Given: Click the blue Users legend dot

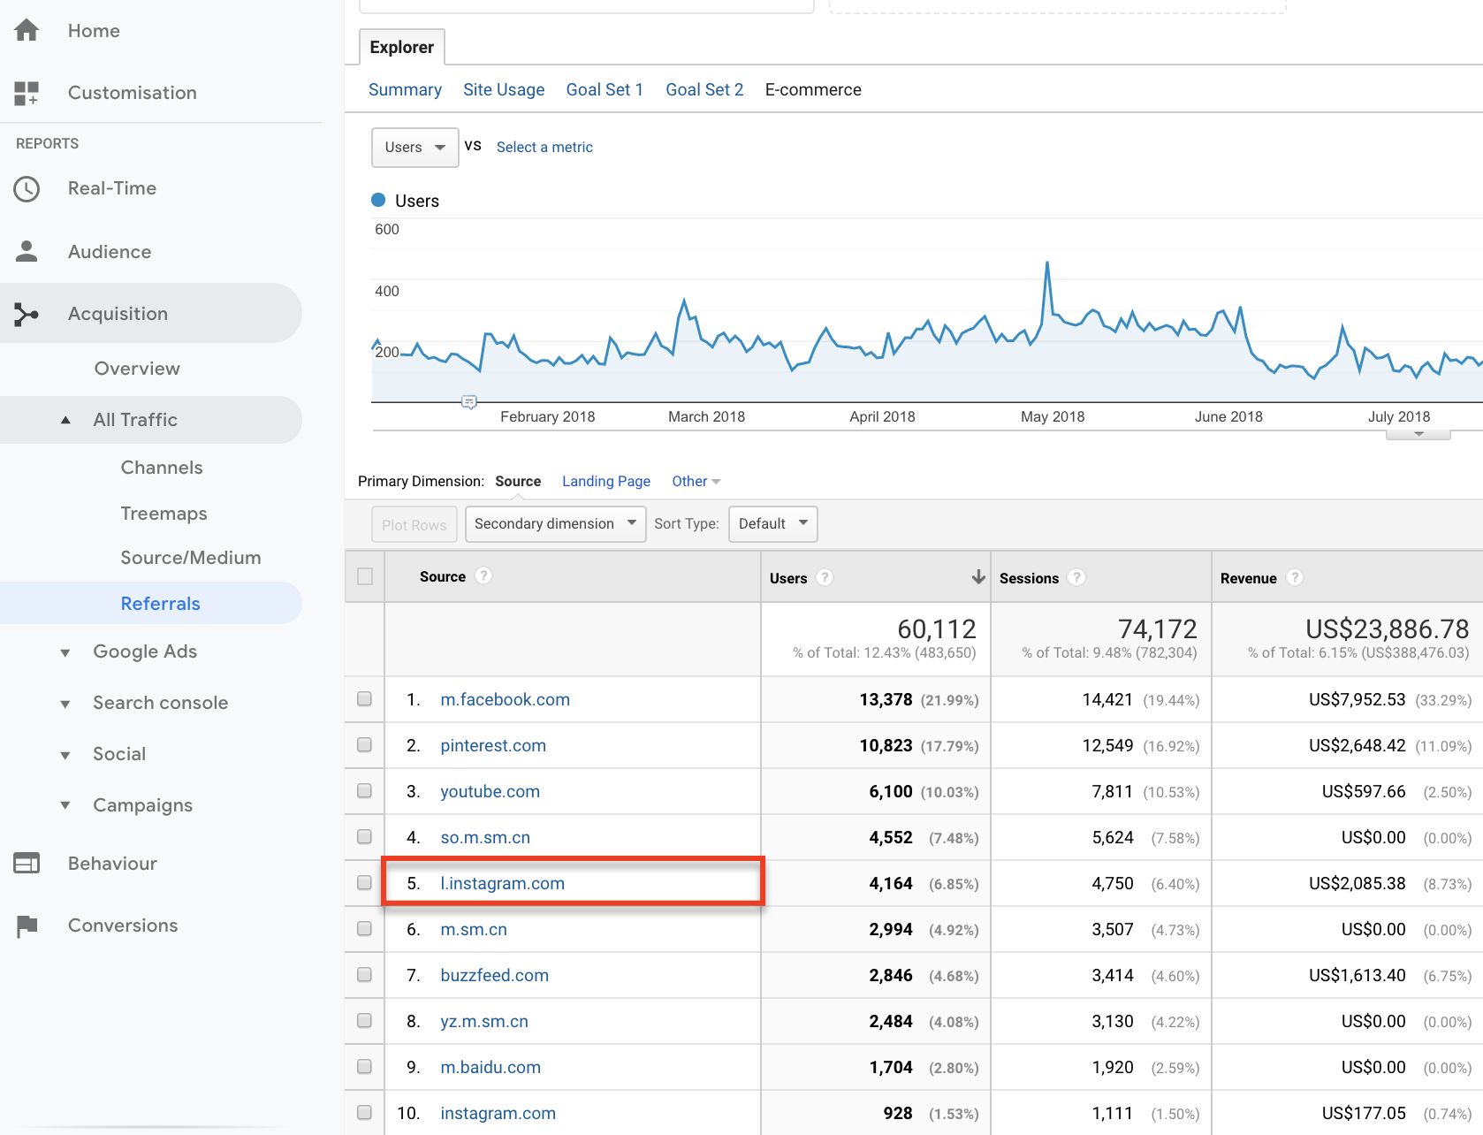Looking at the screenshot, I should coord(378,200).
